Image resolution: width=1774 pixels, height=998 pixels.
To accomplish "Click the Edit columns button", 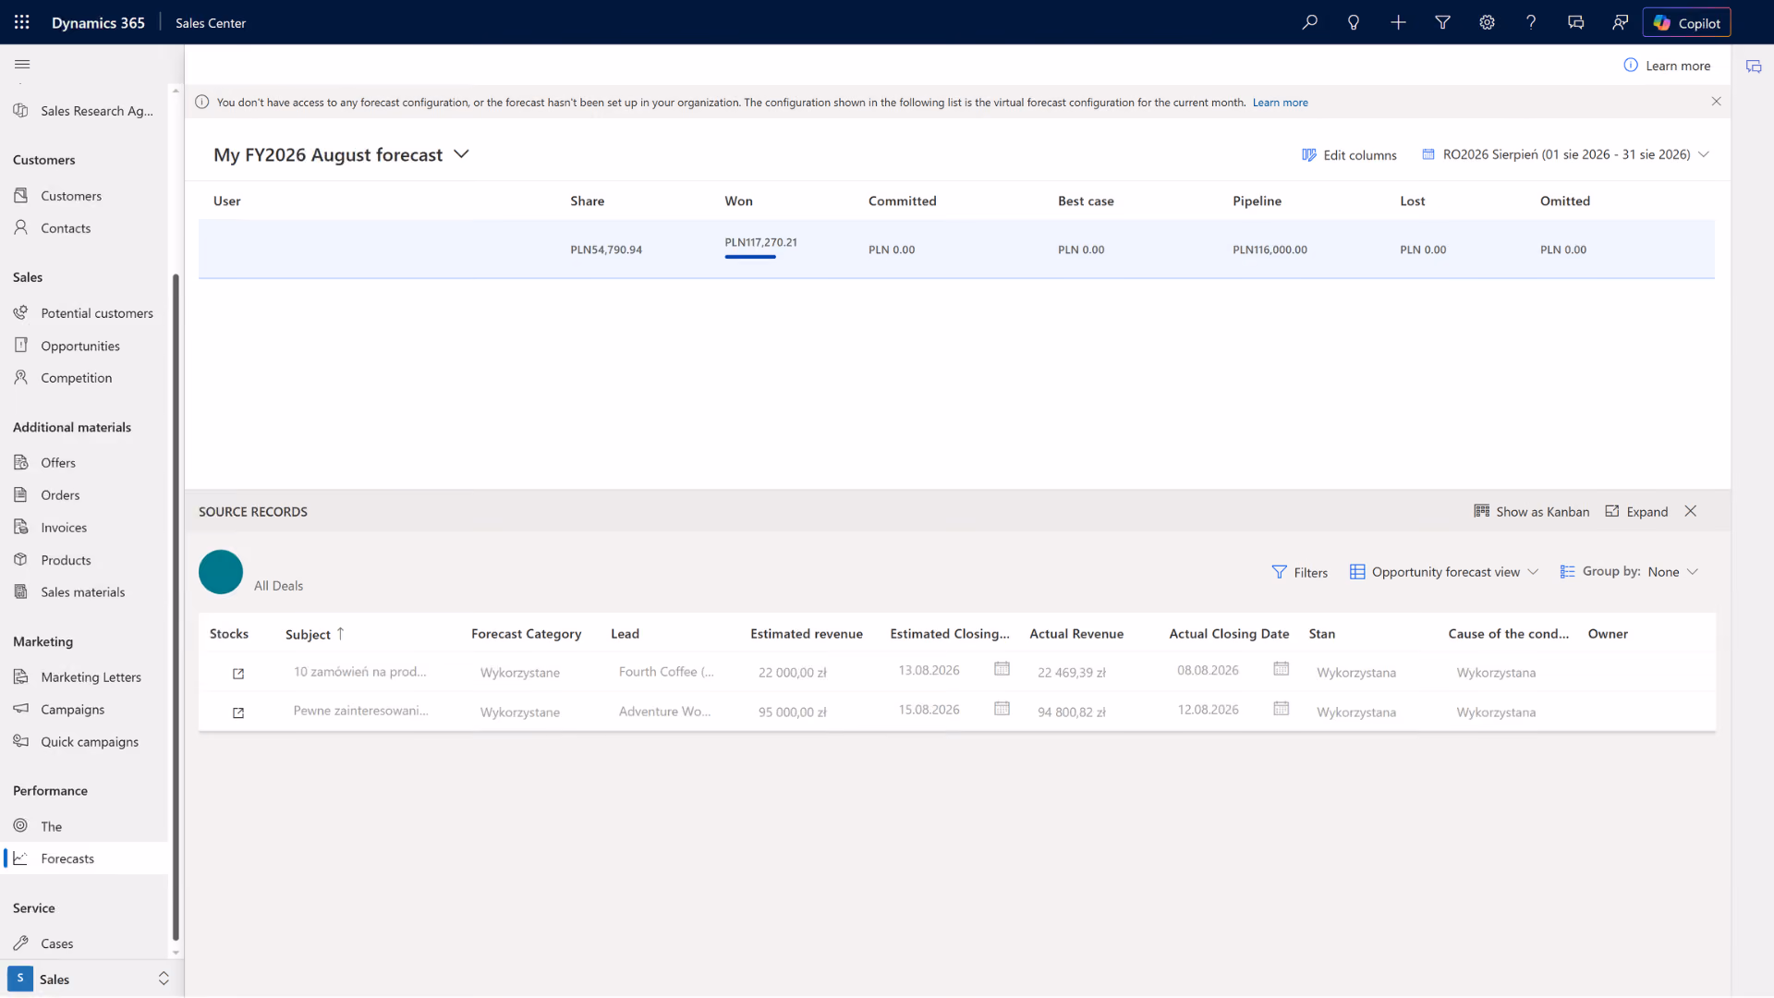I will pos(1349,154).
